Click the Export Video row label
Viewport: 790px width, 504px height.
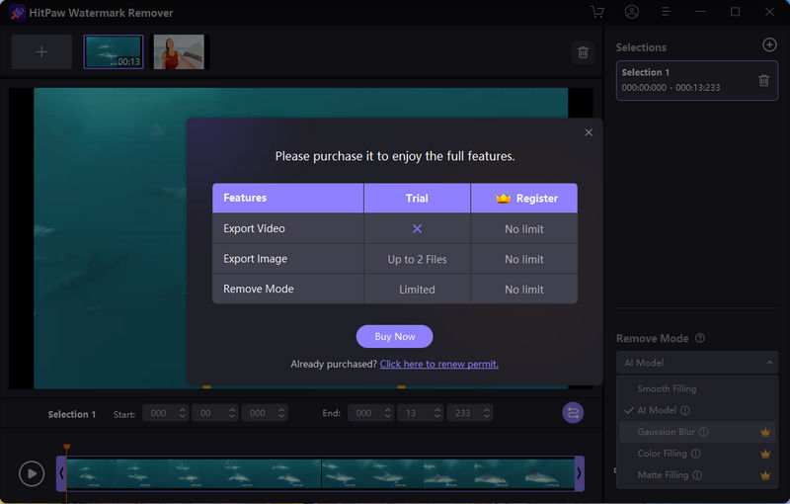[254, 228]
